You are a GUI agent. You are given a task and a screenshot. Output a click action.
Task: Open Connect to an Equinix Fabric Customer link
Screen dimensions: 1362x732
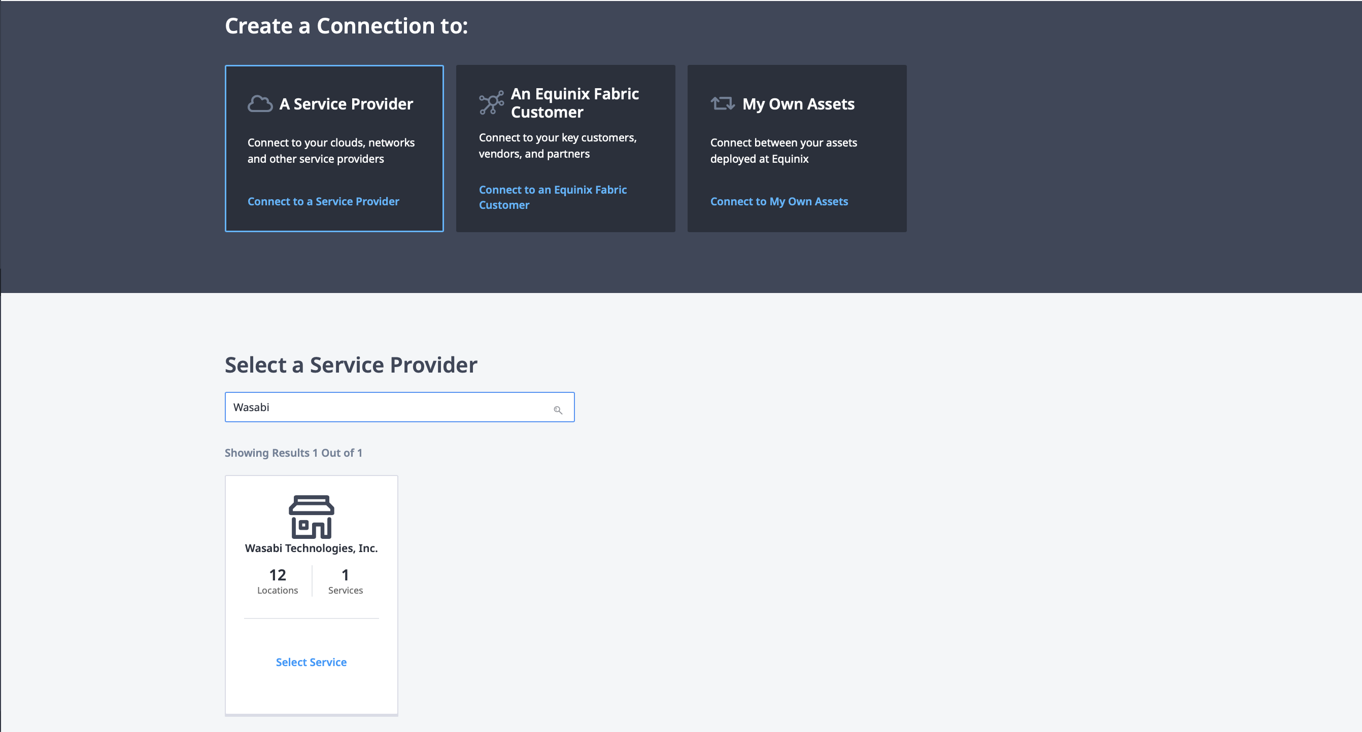point(553,197)
